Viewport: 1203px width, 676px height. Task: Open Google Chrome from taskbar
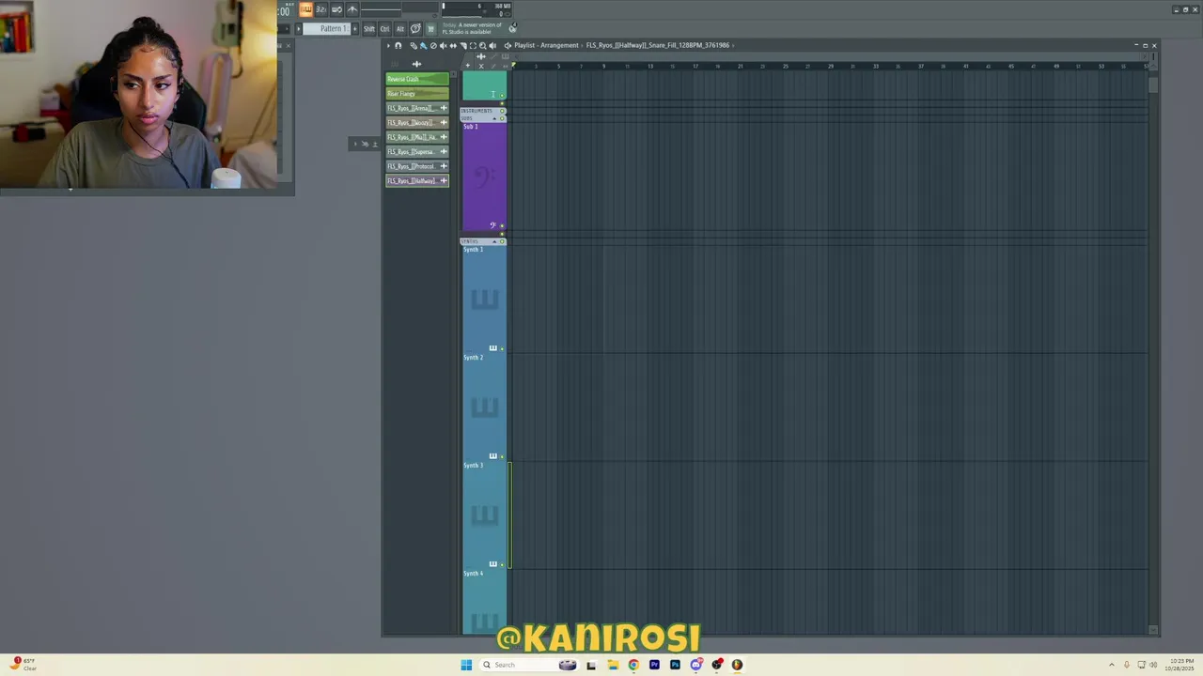(x=633, y=665)
